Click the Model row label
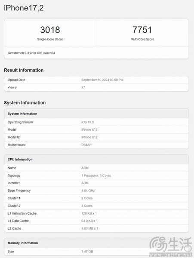Image resolution: width=194 pixels, height=258 pixels. [x=12, y=130]
